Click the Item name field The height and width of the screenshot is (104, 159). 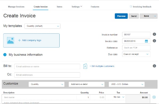tap(39, 97)
